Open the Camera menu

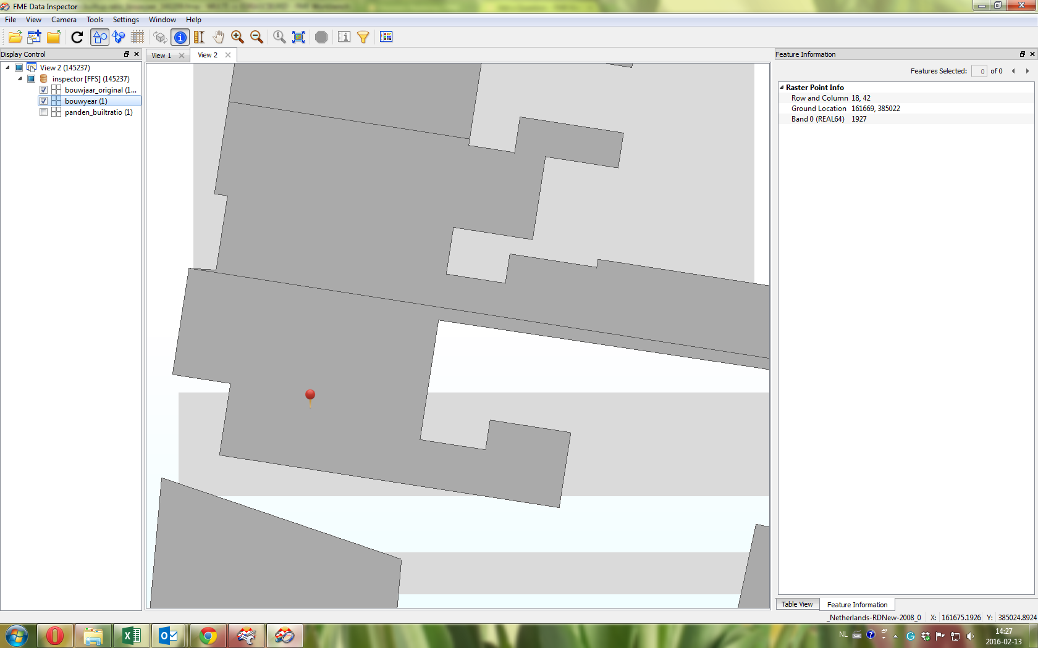(x=64, y=19)
